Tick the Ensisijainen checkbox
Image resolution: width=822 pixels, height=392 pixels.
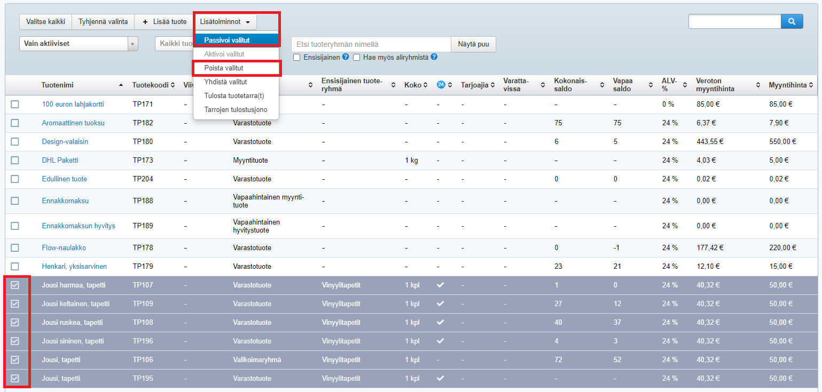[296, 57]
